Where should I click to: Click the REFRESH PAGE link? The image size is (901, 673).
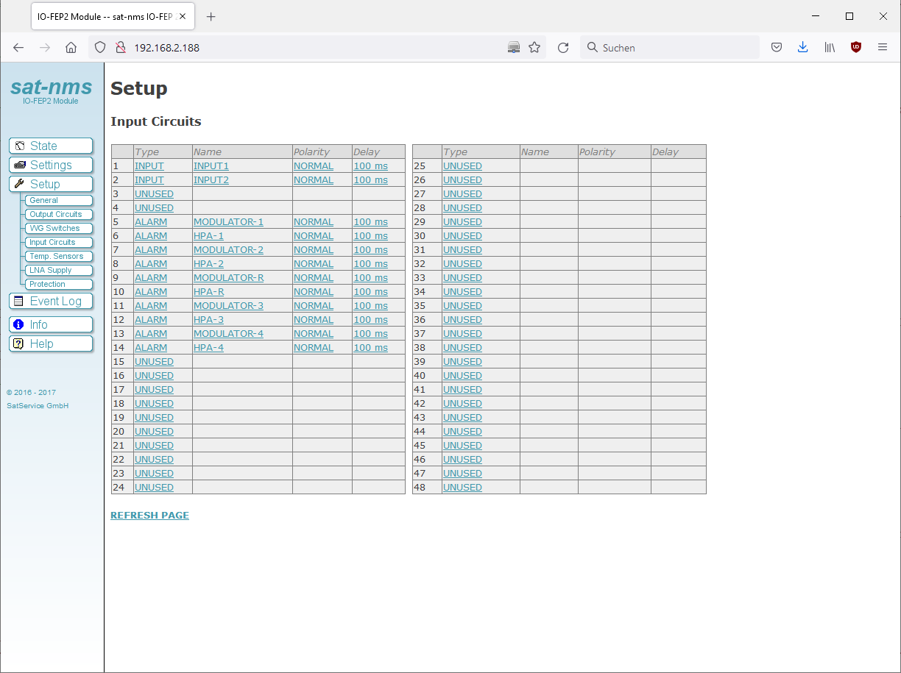pyautogui.click(x=149, y=516)
